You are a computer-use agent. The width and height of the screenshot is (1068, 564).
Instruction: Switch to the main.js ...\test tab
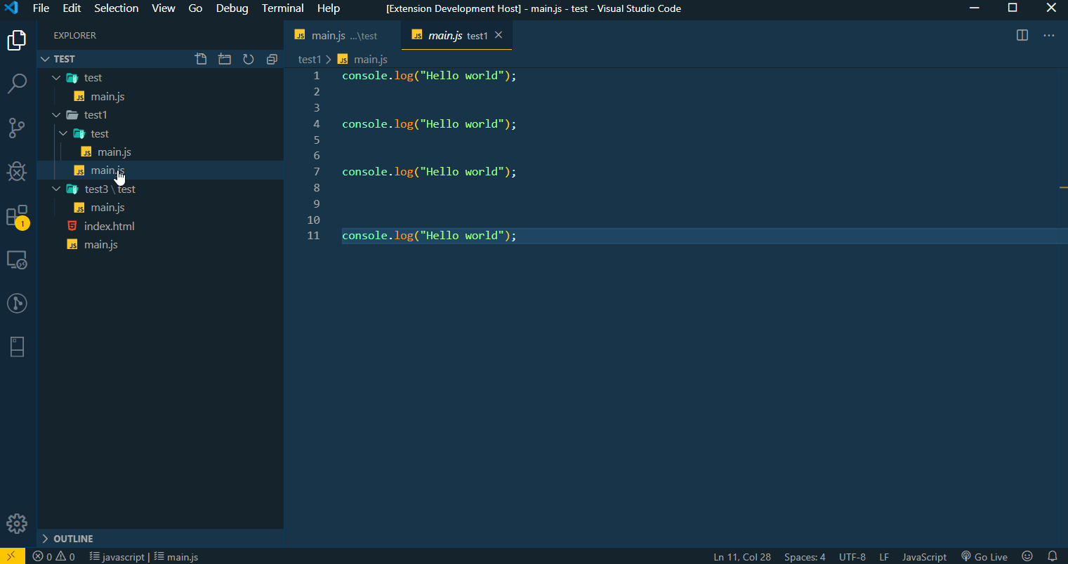pos(343,35)
